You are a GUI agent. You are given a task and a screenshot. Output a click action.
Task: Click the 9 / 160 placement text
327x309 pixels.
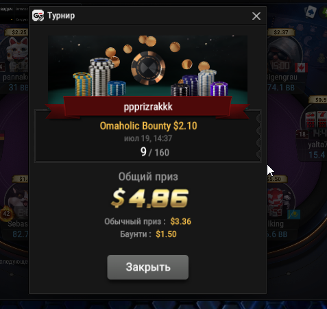point(155,152)
